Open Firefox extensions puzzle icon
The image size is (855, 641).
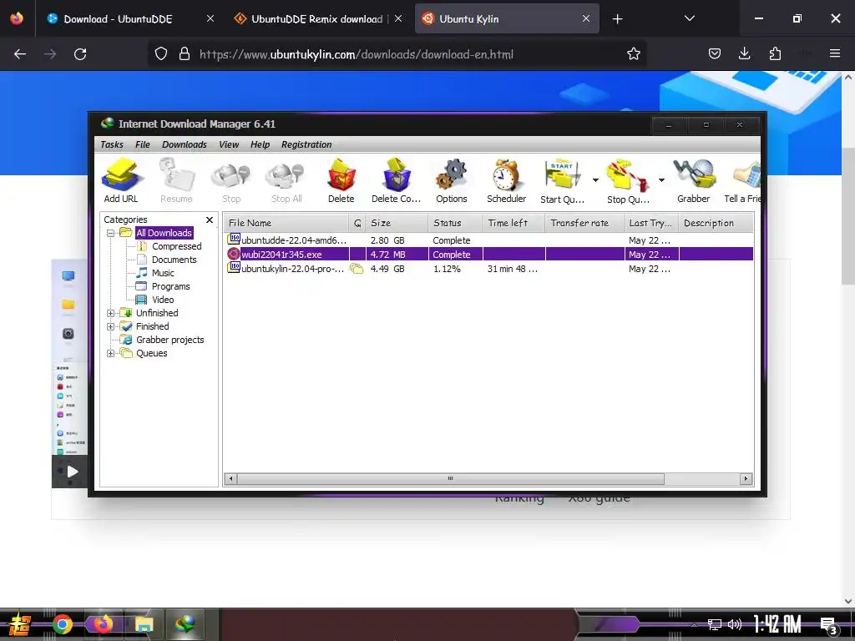point(775,53)
